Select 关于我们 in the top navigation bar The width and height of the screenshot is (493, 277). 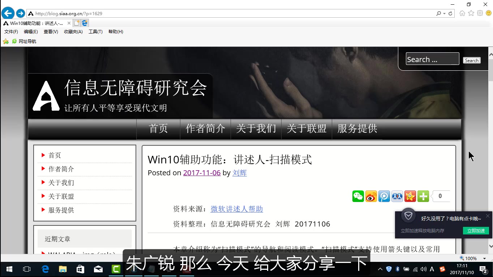coord(256,128)
